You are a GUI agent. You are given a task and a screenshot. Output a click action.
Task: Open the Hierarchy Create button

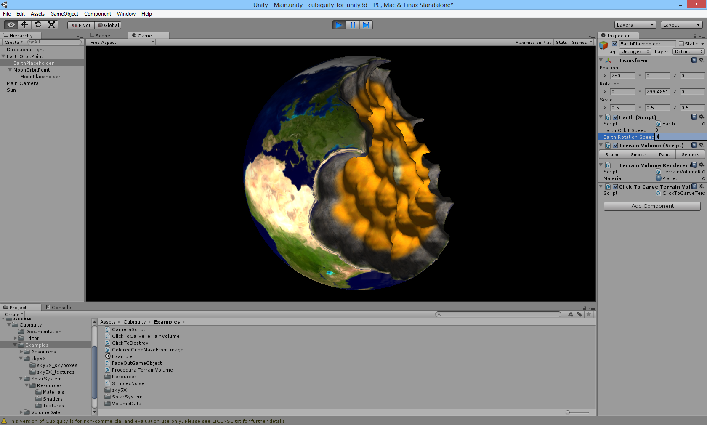point(13,42)
